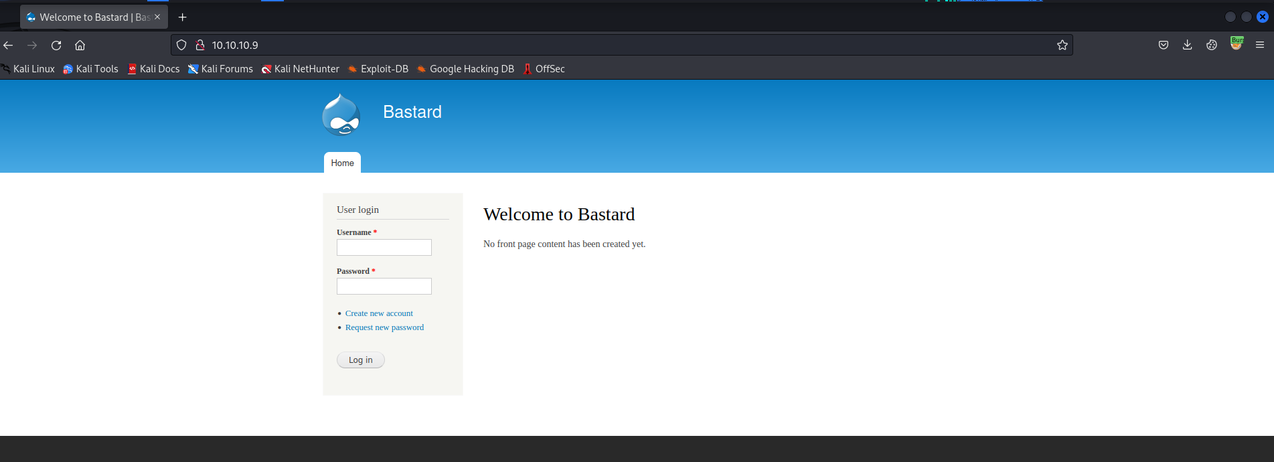
Task: Select the Home navigation tab
Action: (342, 163)
